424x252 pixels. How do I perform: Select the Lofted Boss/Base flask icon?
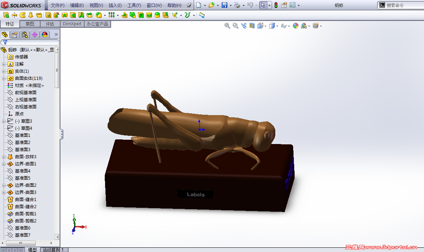point(31,15)
